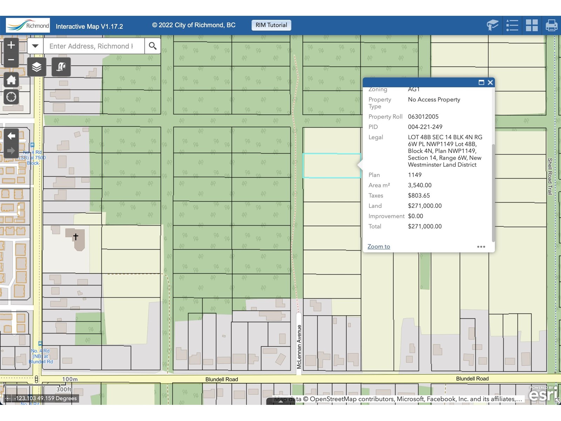Zoom out using the minus control

click(x=11, y=59)
